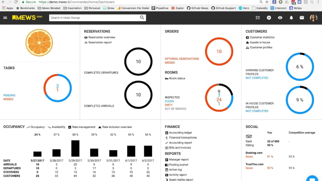This screenshot has height=181, width=322.
Task: Open the Stripe bookmark
Action: click(x=295, y=8)
